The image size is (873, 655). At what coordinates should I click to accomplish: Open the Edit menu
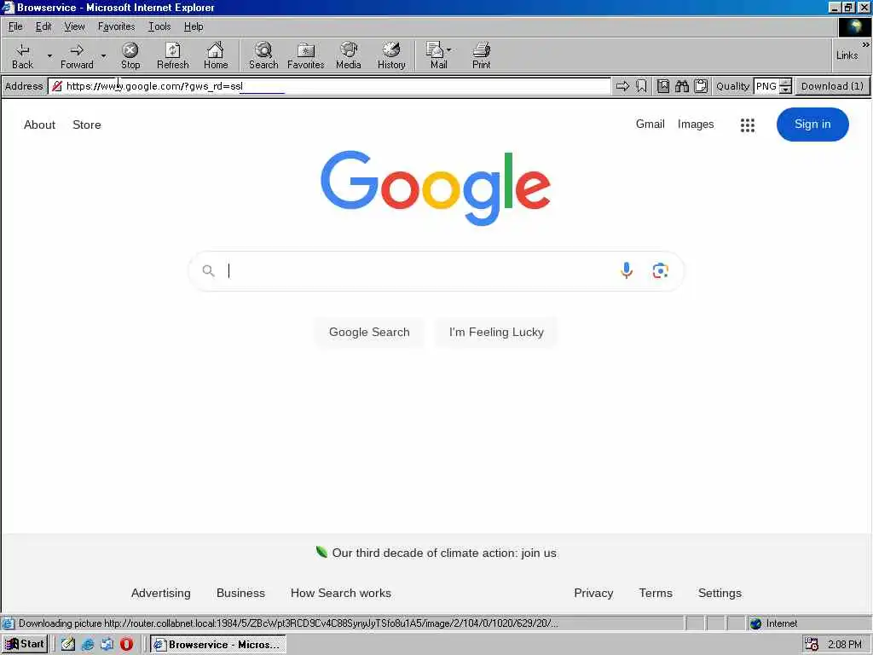click(43, 26)
